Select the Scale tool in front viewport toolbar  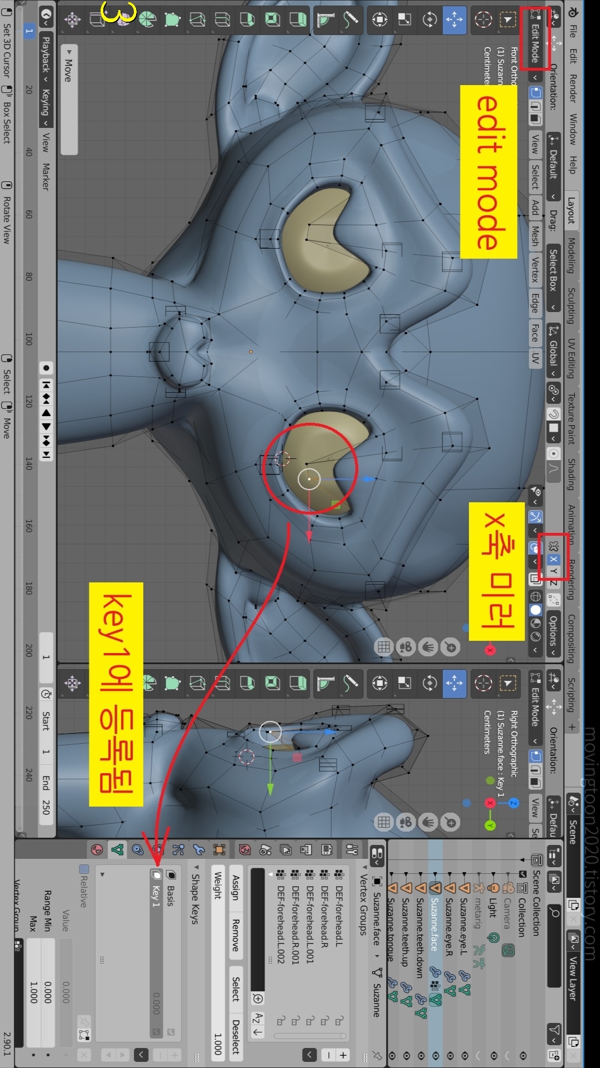pos(405,19)
